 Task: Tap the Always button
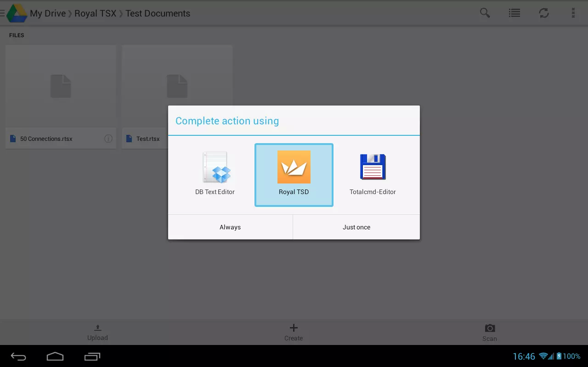tap(230, 227)
